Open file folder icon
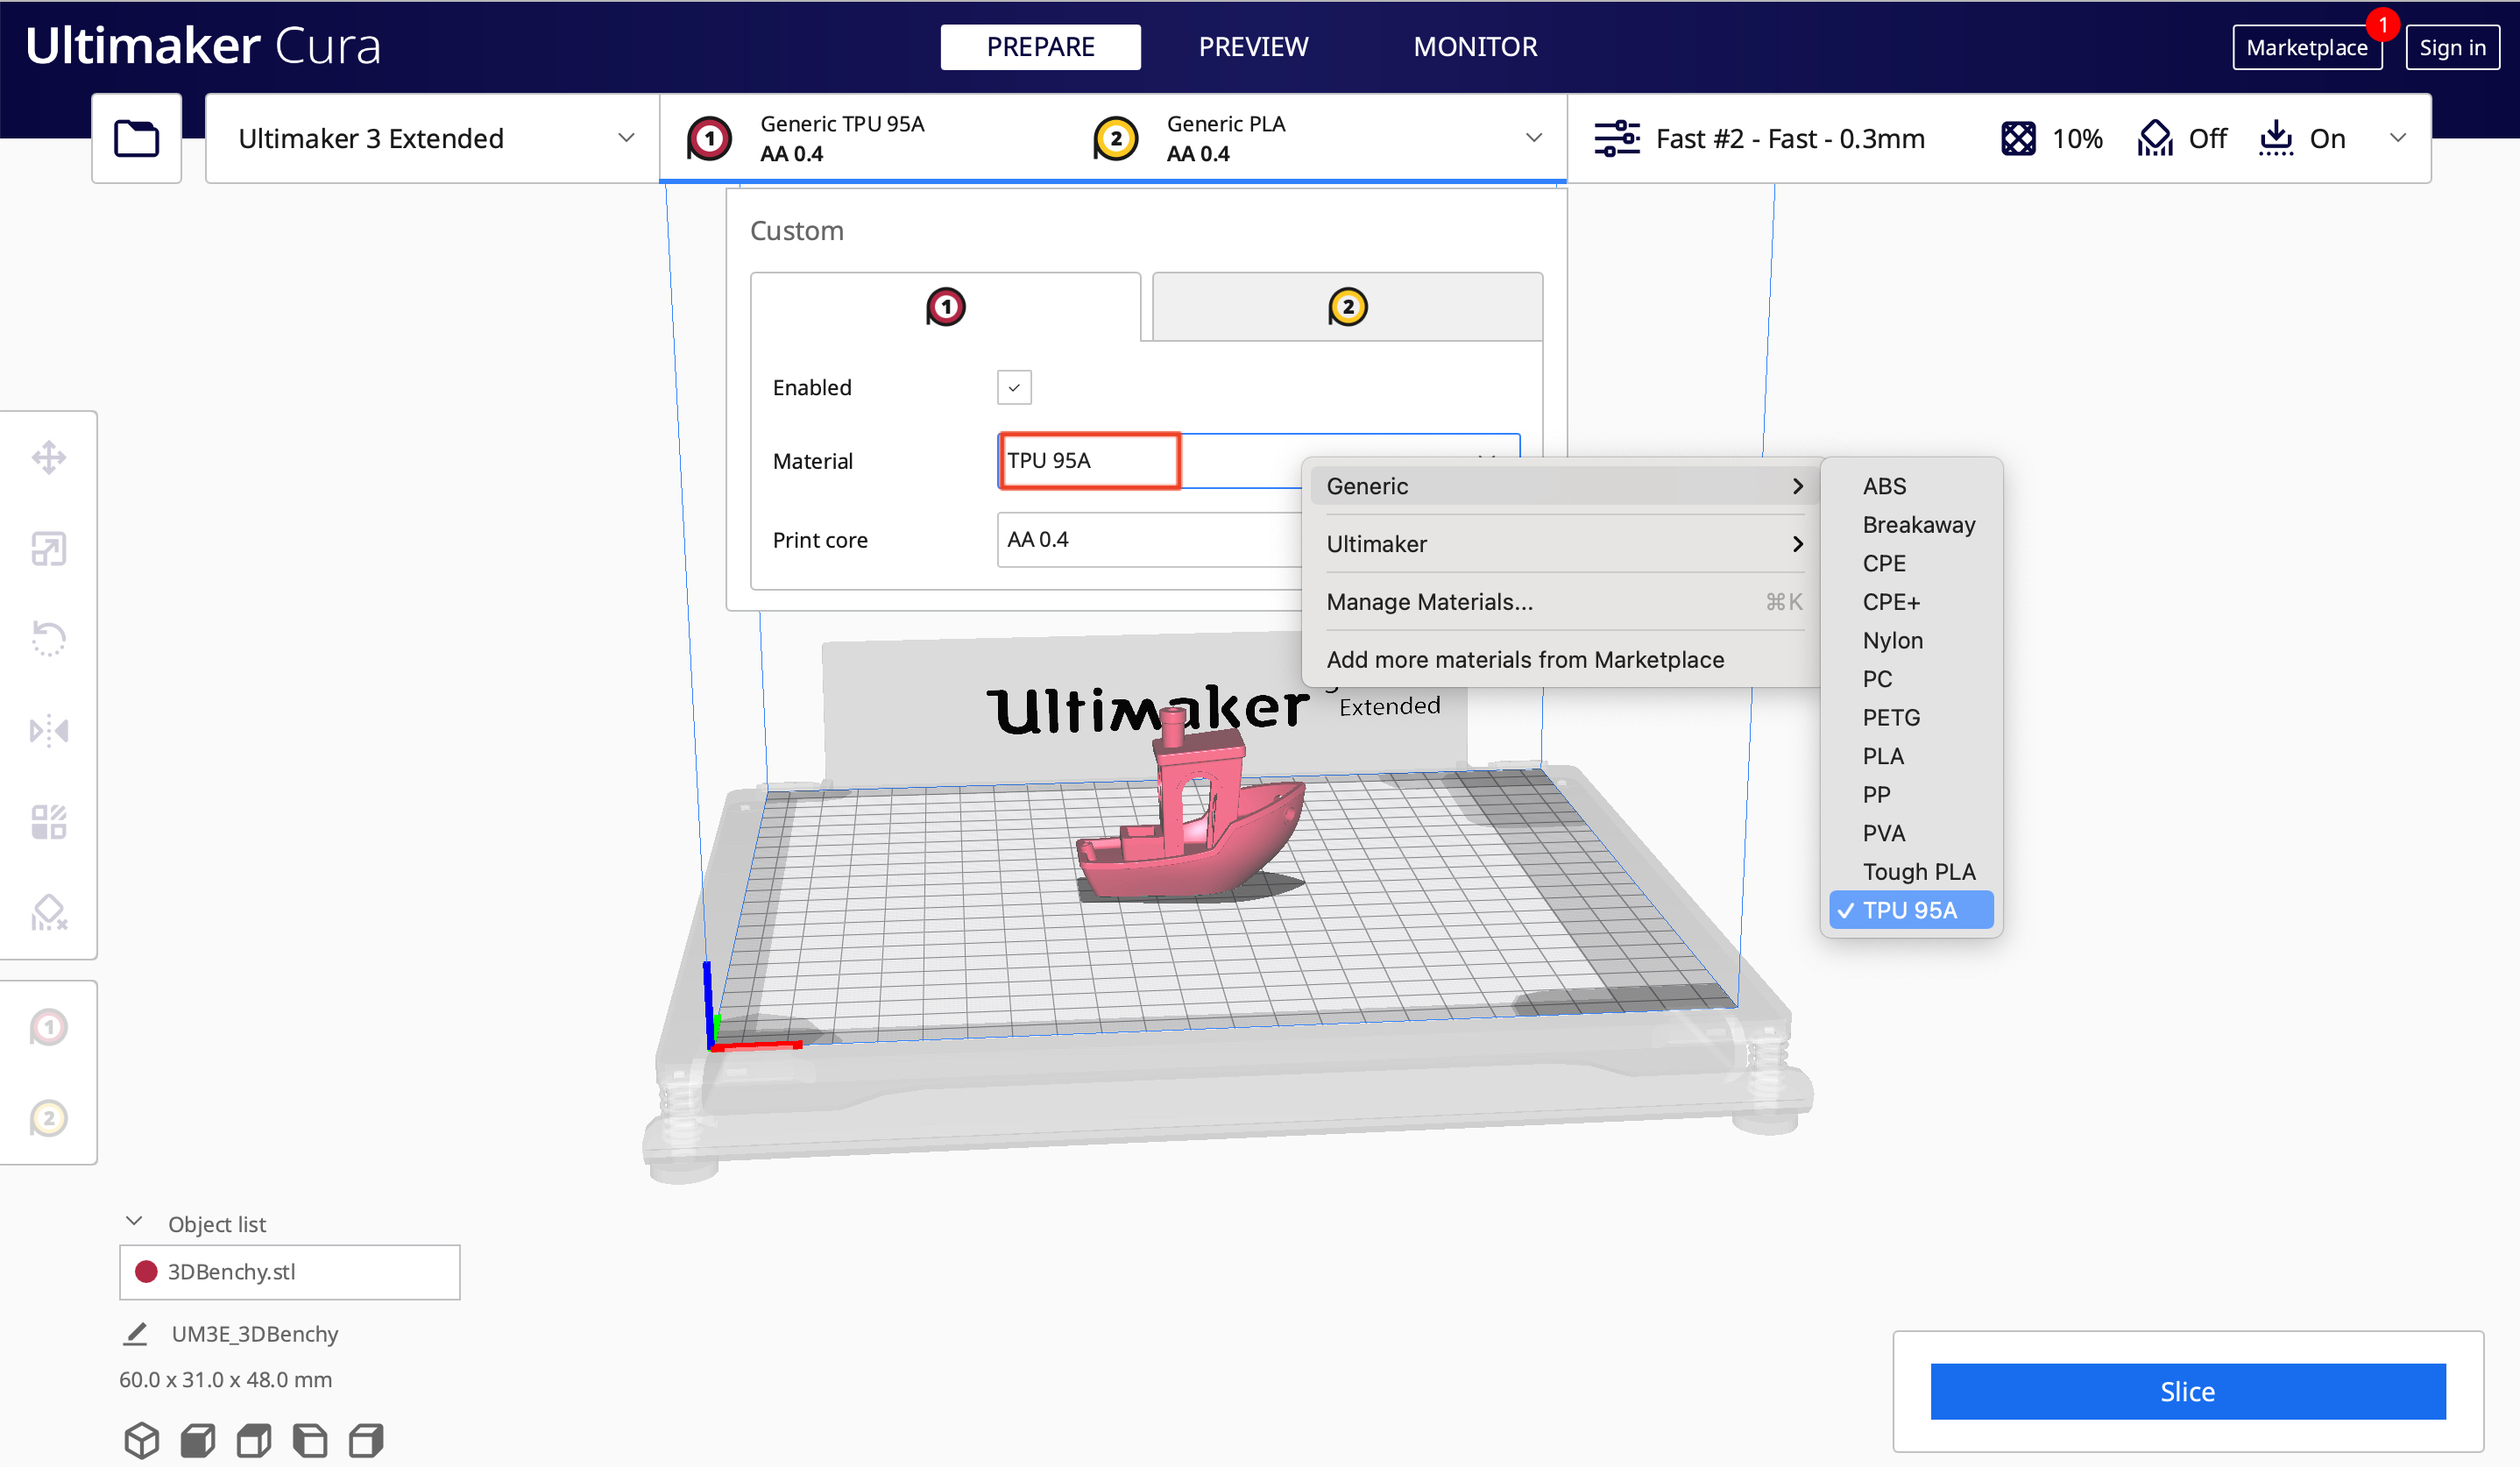2520x1467 pixels. click(136, 138)
